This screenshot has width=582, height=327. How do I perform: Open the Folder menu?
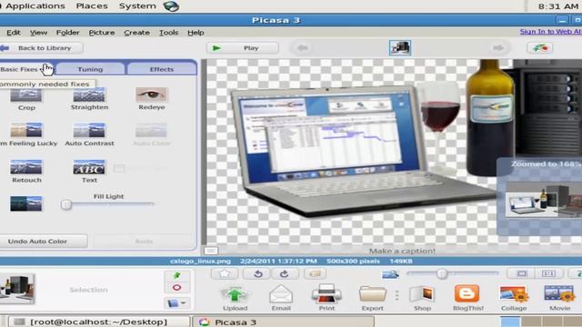coord(67,33)
